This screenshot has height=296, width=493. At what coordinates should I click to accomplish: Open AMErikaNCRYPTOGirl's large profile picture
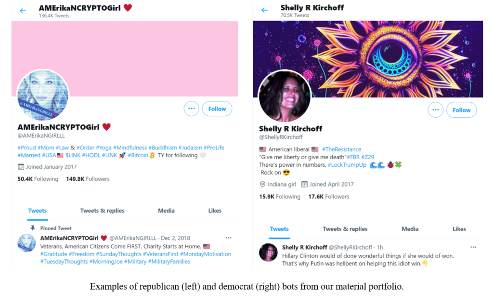(43, 95)
